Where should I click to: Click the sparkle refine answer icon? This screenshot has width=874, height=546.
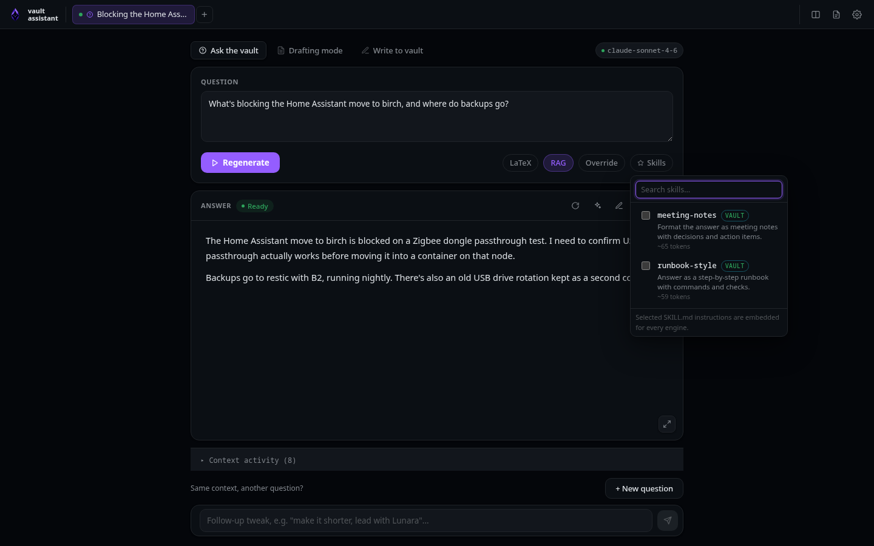598,206
